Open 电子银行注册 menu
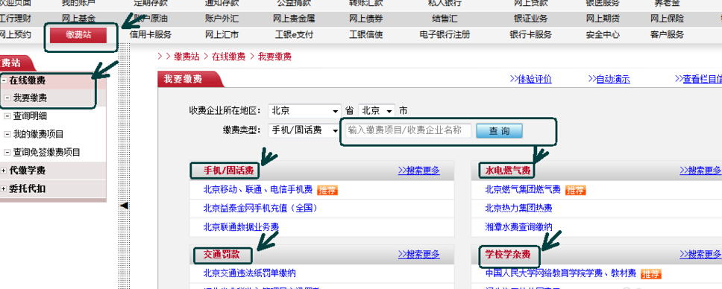The height and width of the screenshot is (289, 722). (445, 34)
